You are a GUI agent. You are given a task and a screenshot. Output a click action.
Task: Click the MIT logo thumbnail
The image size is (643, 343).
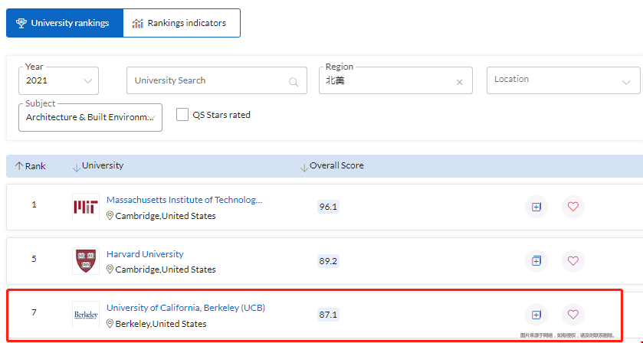point(86,207)
